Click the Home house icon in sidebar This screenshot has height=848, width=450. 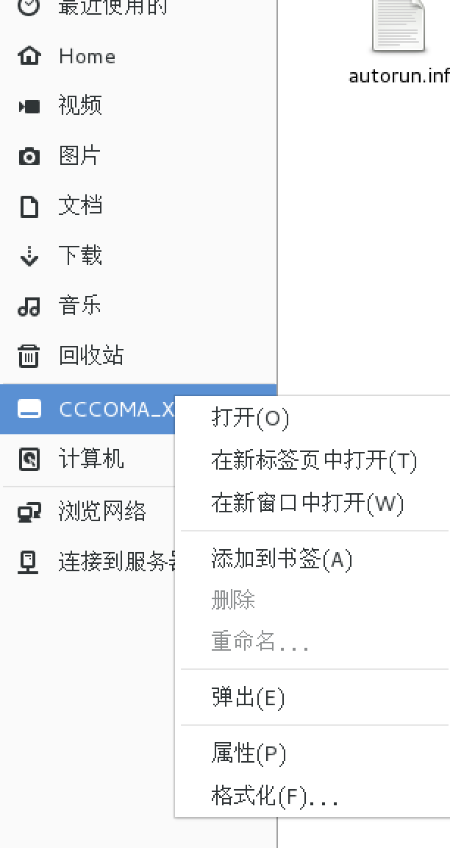click(x=29, y=56)
